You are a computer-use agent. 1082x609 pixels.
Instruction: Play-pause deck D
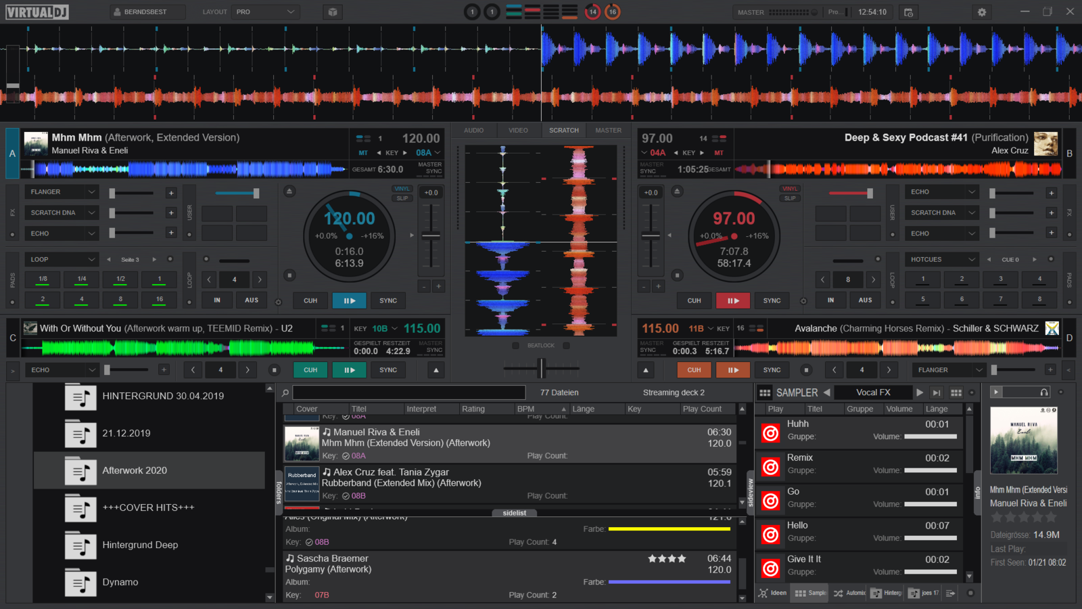click(733, 370)
